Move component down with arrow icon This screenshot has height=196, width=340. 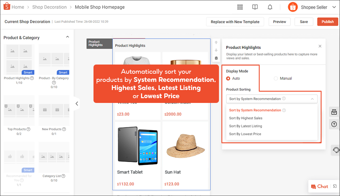[x=216, y=50]
